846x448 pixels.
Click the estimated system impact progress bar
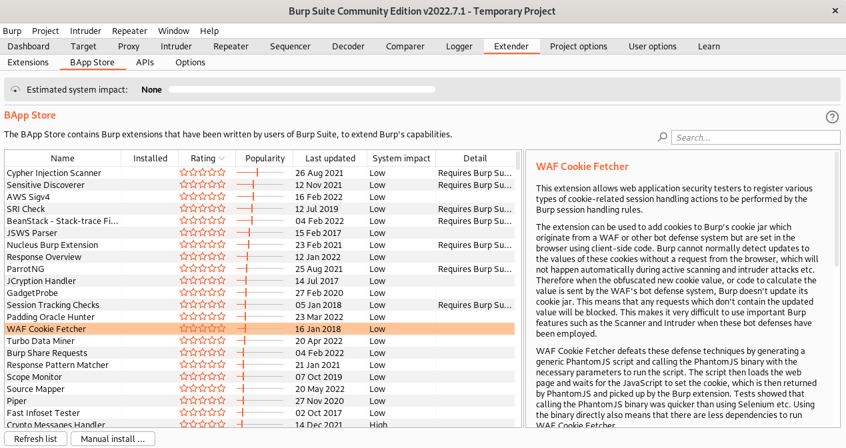[x=301, y=89]
